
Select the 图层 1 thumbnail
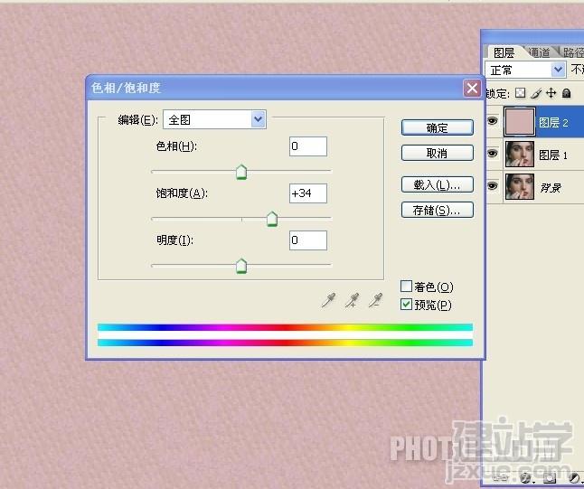(x=520, y=154)
